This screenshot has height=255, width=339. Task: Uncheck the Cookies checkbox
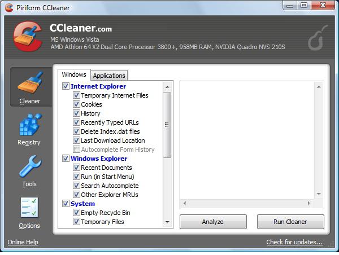[76, 104]
